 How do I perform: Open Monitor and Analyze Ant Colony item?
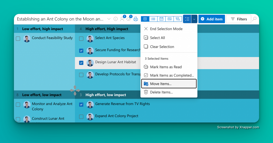click(x=52, y=106)
